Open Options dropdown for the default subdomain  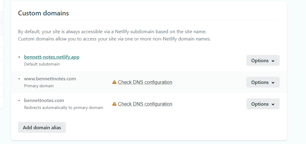coord(263,60)
